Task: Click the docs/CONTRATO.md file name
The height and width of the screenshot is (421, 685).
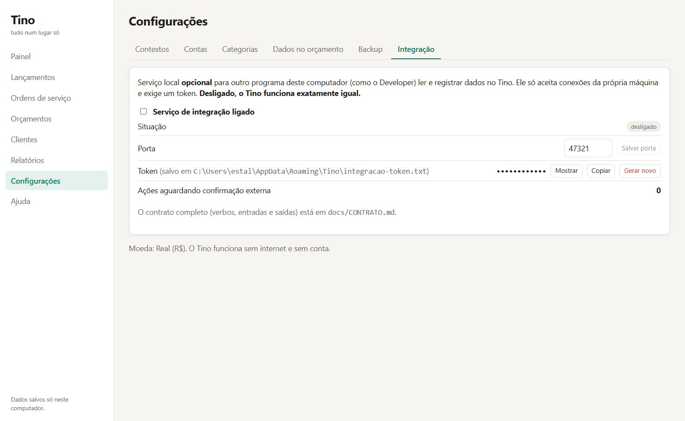Action: [361, 212]
